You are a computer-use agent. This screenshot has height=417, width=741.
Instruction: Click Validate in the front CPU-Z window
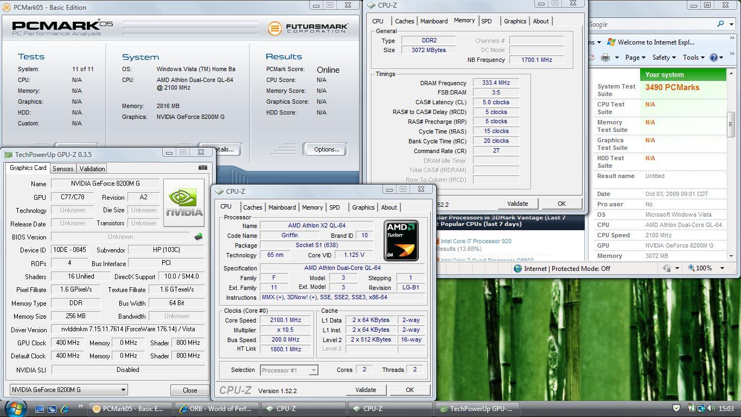click(366, 390)
